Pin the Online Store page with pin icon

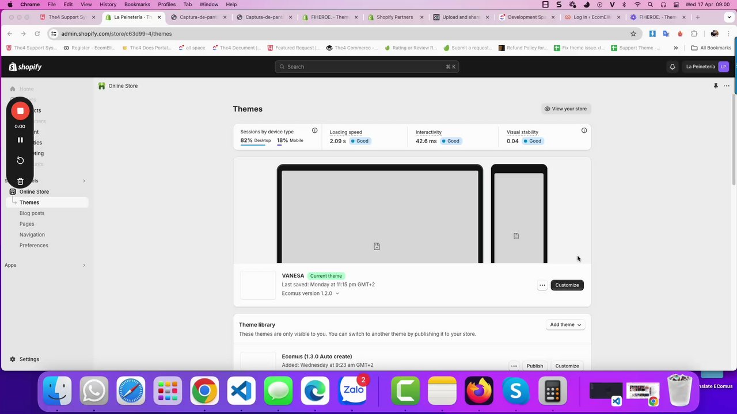tap(716, 86)
